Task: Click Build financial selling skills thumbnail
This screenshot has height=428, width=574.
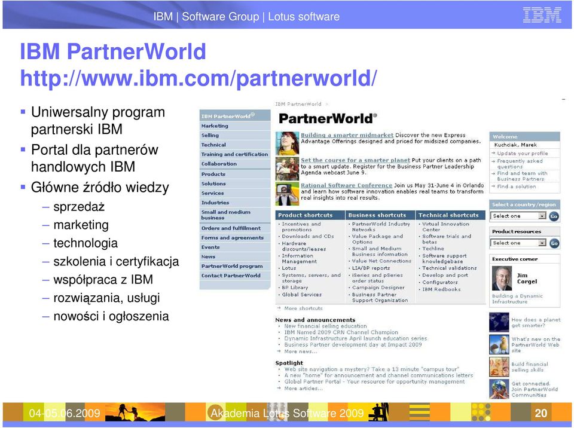Action: coord(499,367)
